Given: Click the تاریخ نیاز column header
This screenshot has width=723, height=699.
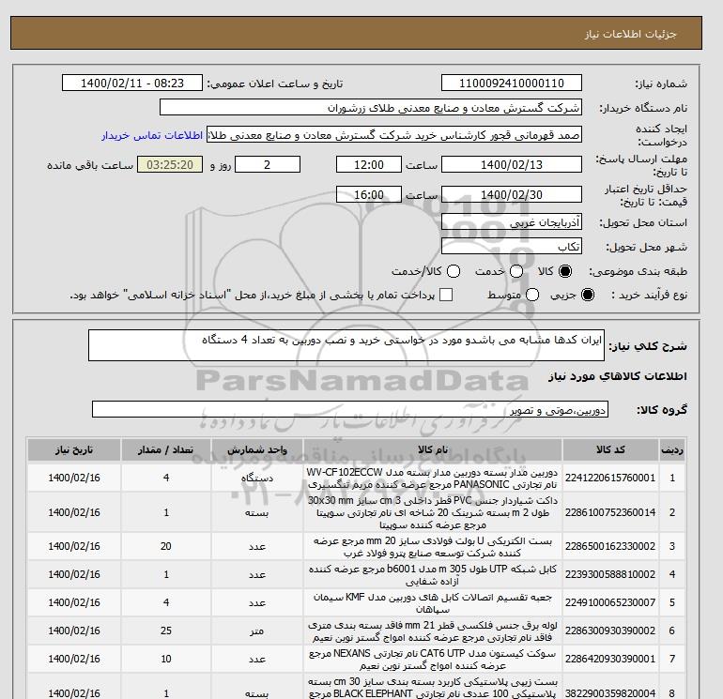Looking at the screenshot, I should click(74, 449).
